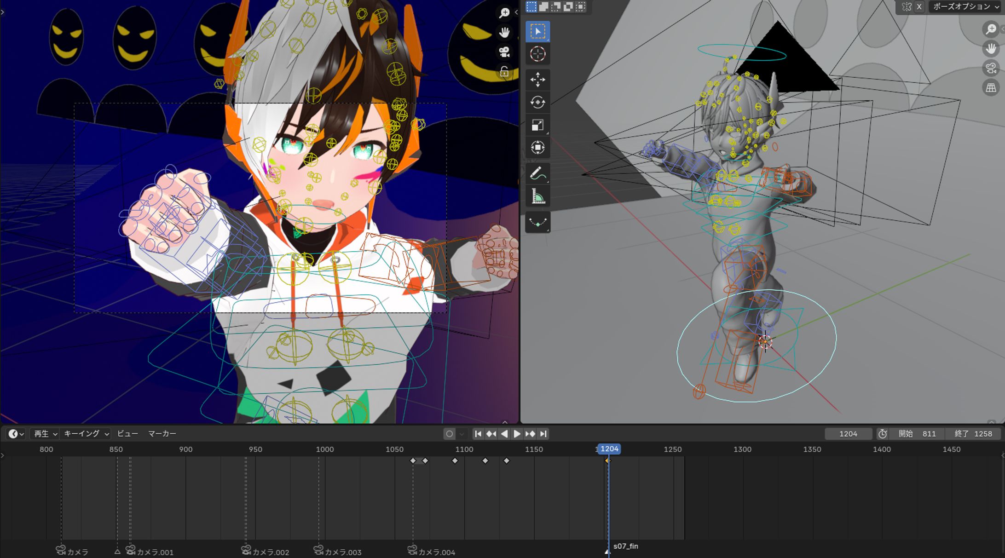1005x558 pixels.
Task: Open the ポーズオプション dropdown
Action: (x=965, y=6)
